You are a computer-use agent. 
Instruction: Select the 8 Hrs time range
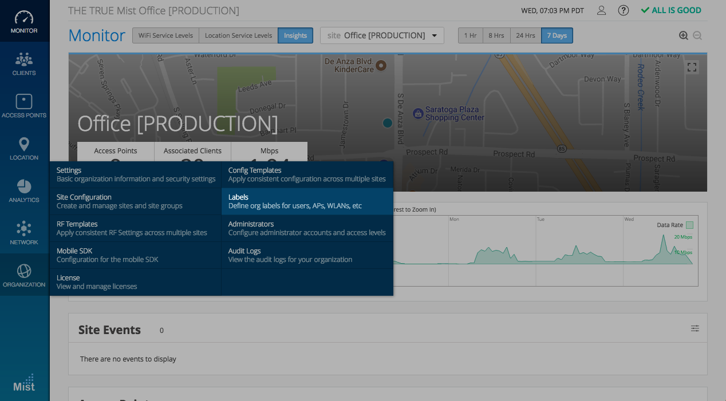tap(496, 35)
